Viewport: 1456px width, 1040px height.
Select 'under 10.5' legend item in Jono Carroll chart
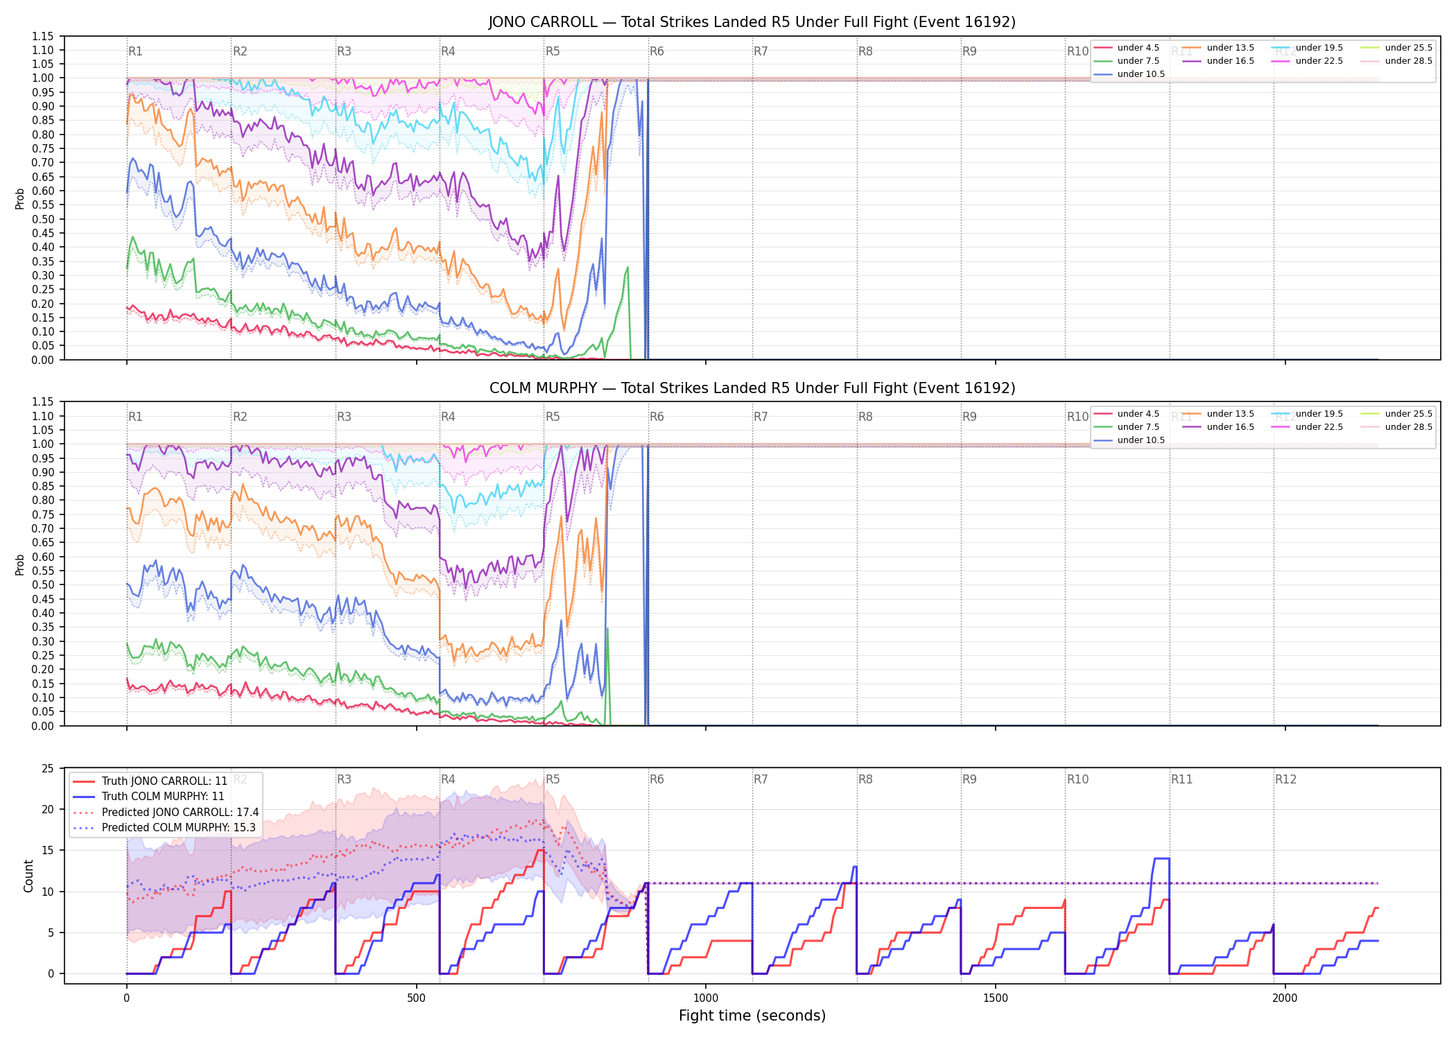(x=1129, y=74)
